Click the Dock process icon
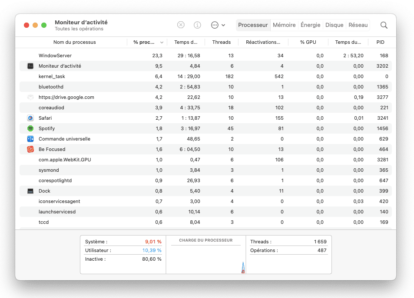The image size is (414, 298). pos(30,191)
